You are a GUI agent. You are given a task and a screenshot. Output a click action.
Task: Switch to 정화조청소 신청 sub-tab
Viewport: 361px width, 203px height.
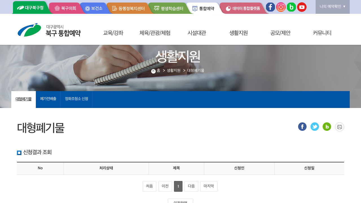coord(76,99)
